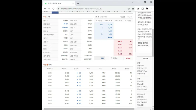
Task: Close the 경방 네이버 증권 tab
Action: pos(73,4)
